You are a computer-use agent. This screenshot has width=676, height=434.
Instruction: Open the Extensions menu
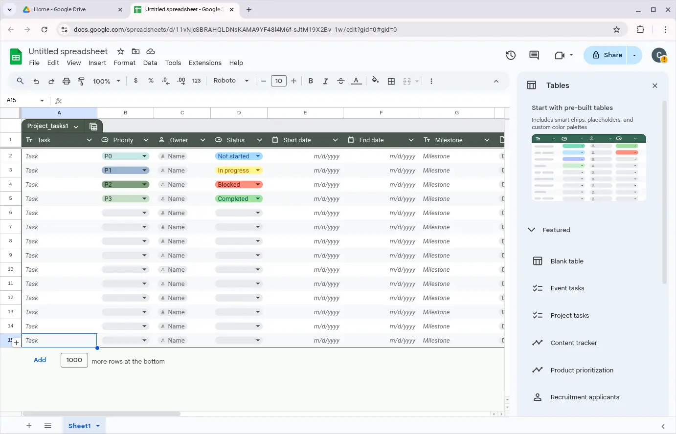(205, 63)
